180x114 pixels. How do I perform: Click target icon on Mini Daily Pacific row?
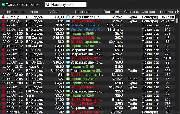click(4, 29)
